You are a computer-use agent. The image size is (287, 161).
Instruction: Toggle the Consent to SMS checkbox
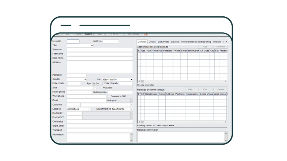point(109,96)
